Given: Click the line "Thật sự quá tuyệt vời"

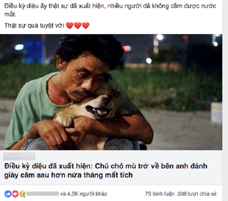Looking at the screenshot, I should pyautogui.click(x=34, y=25).
